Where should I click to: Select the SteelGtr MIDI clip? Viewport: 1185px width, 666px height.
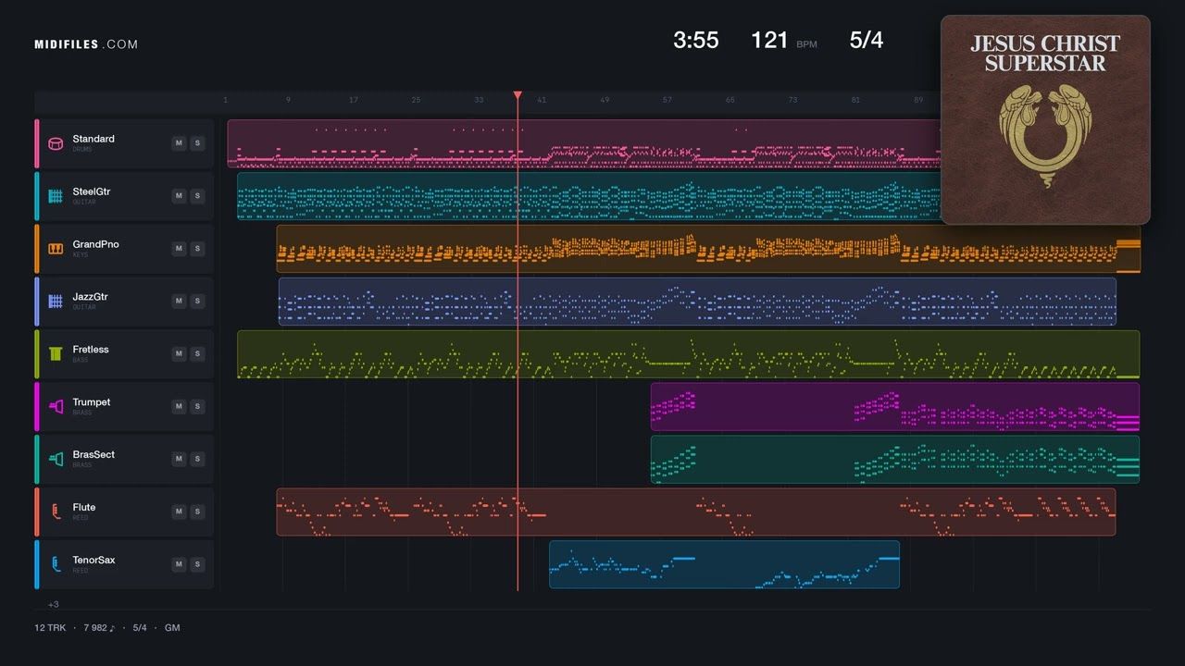589,196
